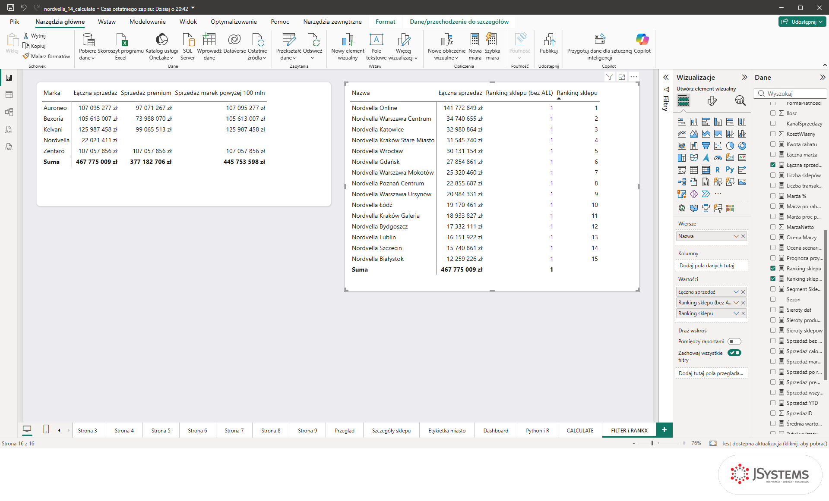Click the Publikuj button
The height and width of the screenshot is (501, 829).
[x=548, y=44]
